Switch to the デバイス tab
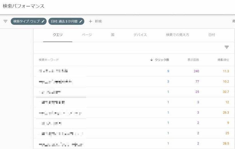The image size is (235, 149). pyautogui.click(x=140, y=35)
